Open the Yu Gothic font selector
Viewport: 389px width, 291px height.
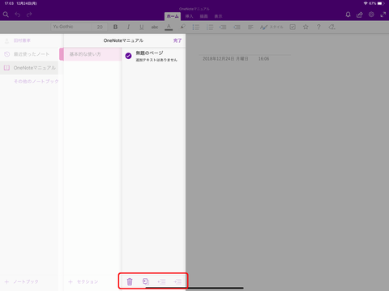[71, 27]
